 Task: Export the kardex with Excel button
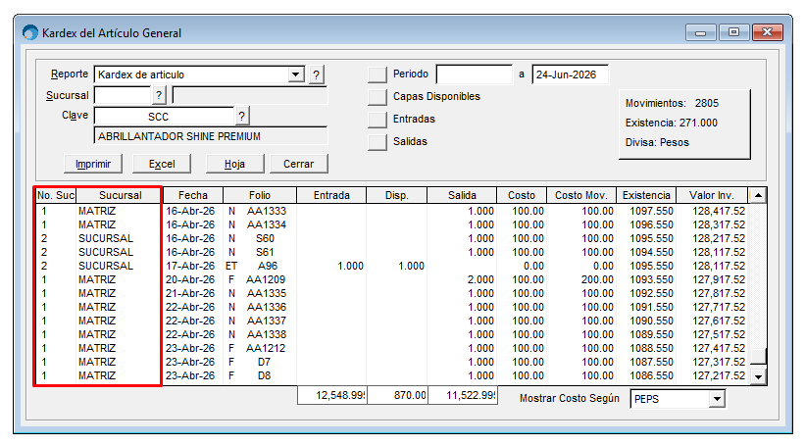coord(162,165)
